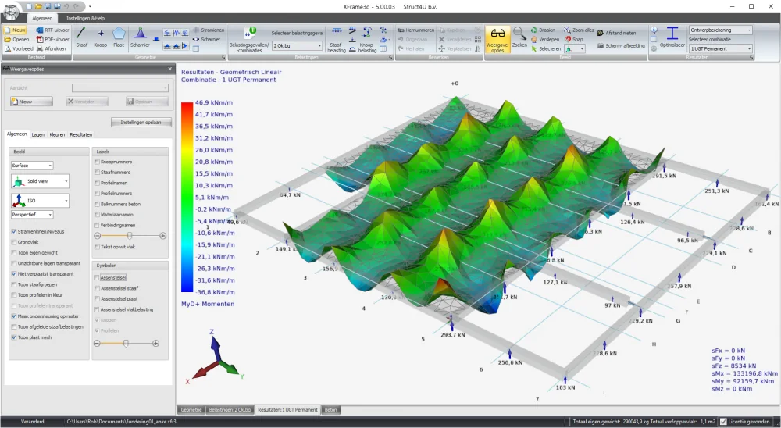Image resolution: width=781 pixels, height=428 pixels.
Task: Toggle Weergave-opties display options
Action: coord(497,39)
